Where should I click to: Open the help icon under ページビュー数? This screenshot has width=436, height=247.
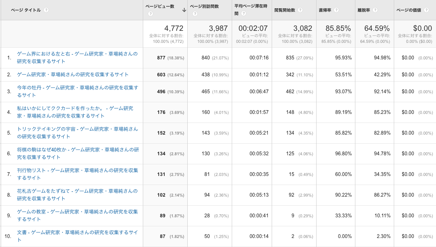pos(150,14)
